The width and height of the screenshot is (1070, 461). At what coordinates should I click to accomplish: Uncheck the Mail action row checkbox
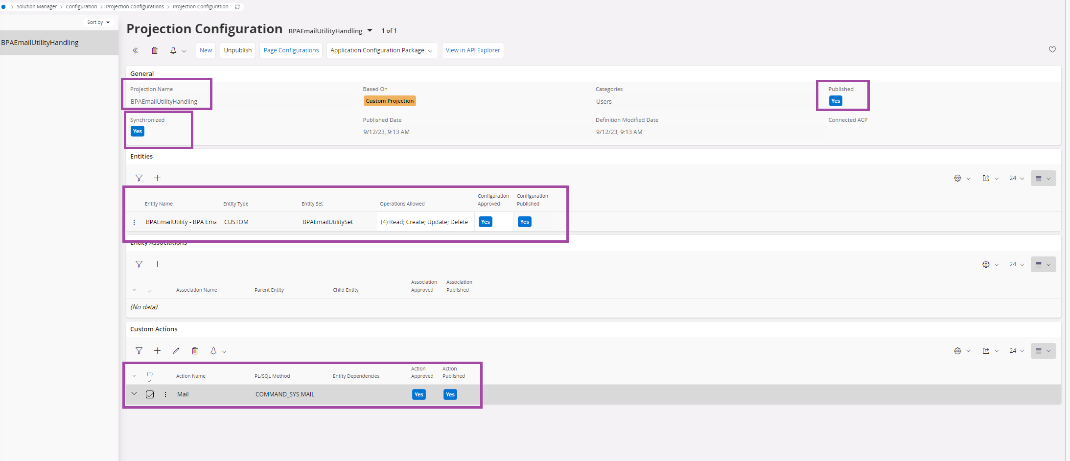pyautogui.click(x=150, y=394)
